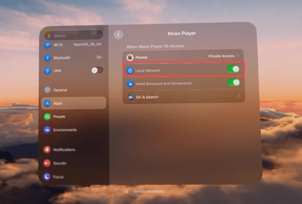Turn off Hand Structure And Movements switch
Viewport: 302px width, 204px height.
(234, 82)
